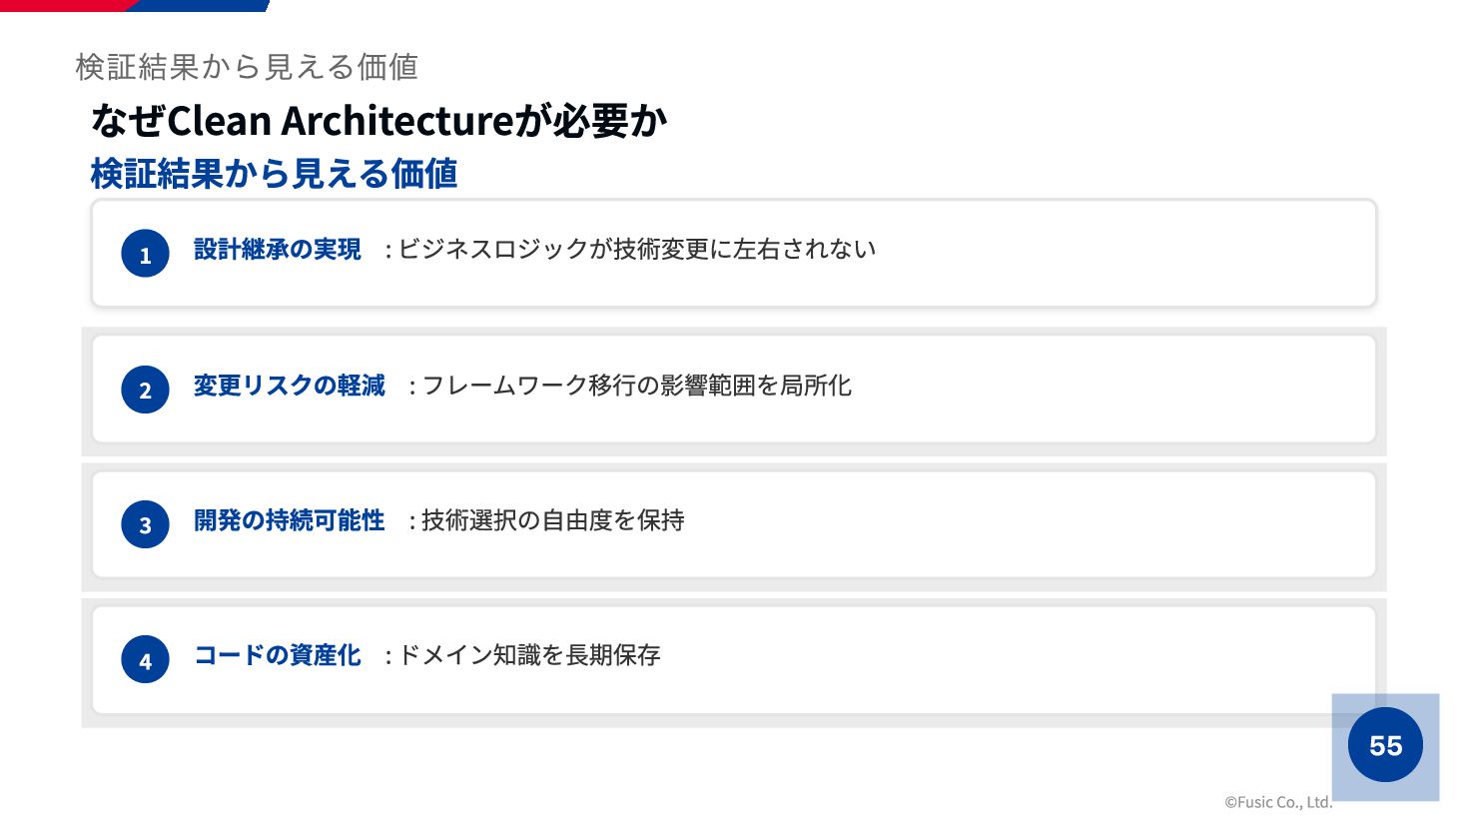Select the 設計継承の実現 heading

coord(278,249)
